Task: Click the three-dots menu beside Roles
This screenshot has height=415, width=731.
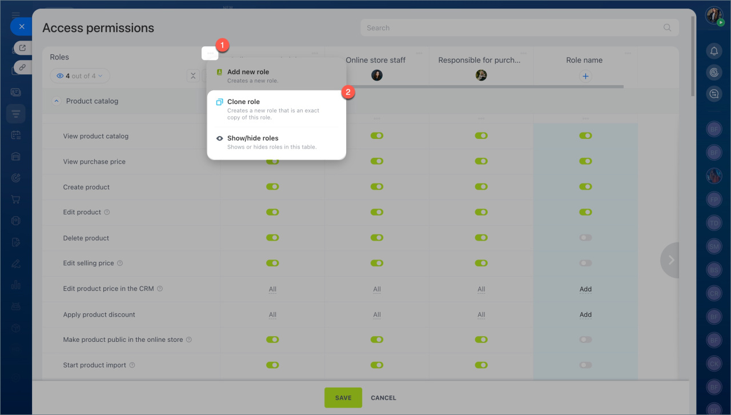Action: coord(210,53)
